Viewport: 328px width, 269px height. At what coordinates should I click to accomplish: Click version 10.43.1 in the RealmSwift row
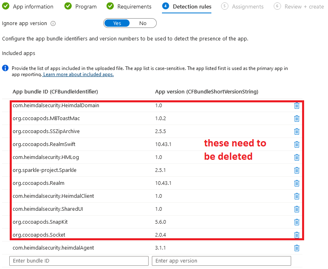163,144
